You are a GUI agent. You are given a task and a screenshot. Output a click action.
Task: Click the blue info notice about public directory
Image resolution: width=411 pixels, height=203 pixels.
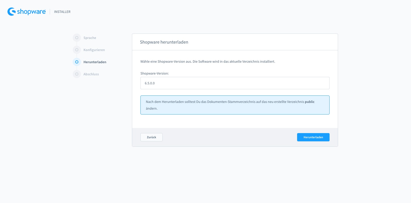pos(235,105)
